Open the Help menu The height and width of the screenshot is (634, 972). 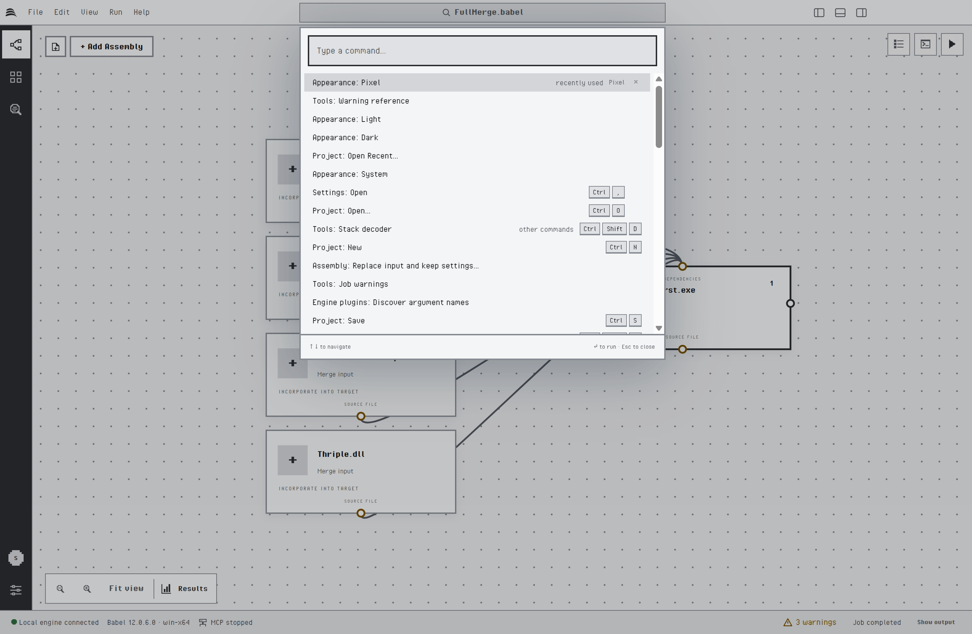pos(141,12)
